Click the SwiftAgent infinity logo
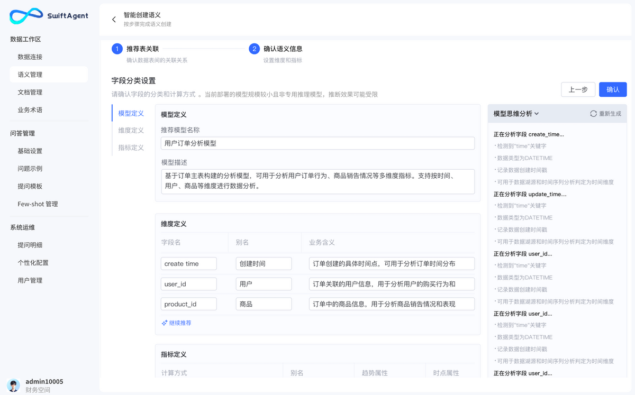 pos(25,16)
